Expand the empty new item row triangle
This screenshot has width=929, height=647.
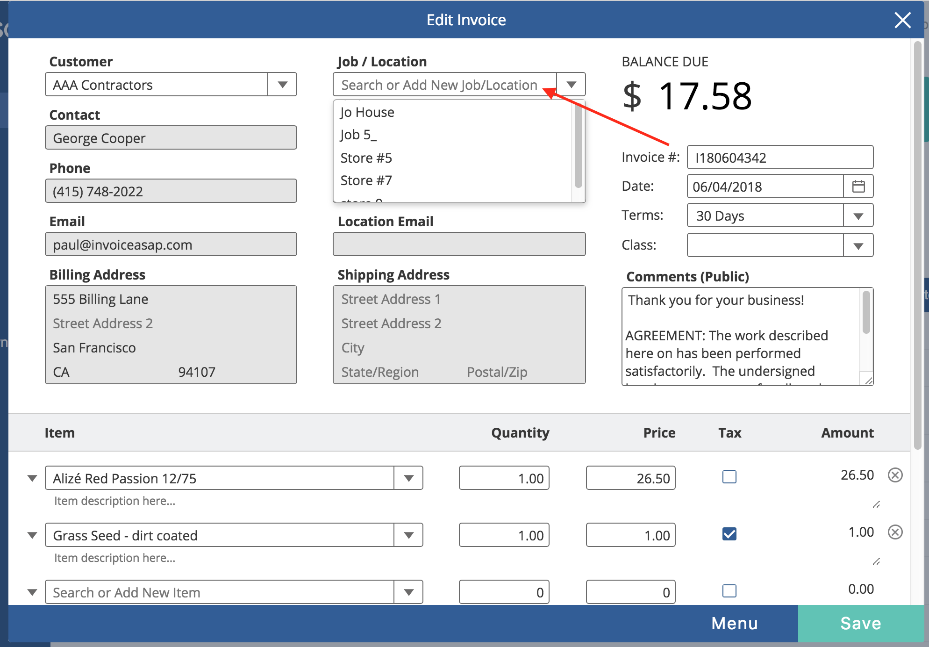click(32, 592)
